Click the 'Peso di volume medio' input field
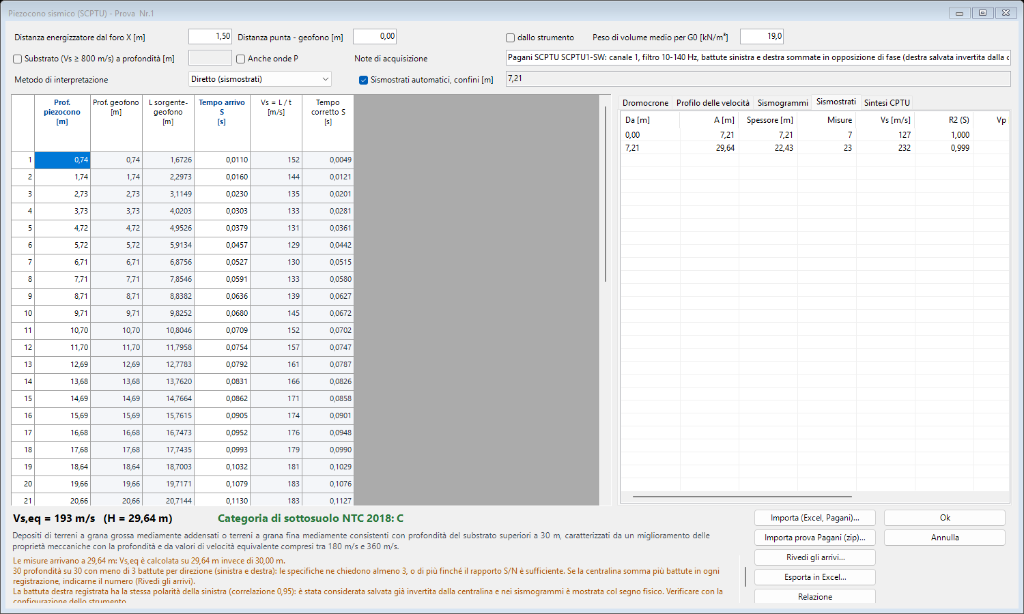1024x614 pixels. point(762,37)
